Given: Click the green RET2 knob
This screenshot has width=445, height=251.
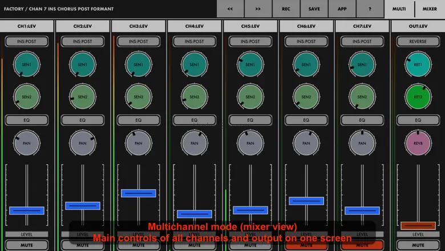Looking at the screenshot, I should 418,97.
